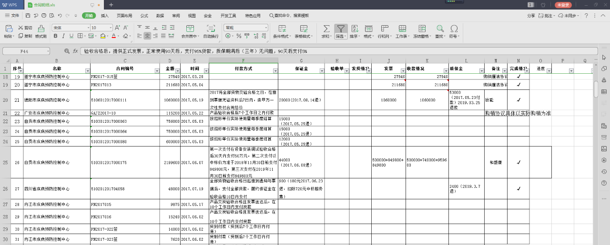Image resolution: width=610 pixels, height=245 pixels.
Task: Click the AutoSum (求和) sigma icon
Action: pyautogui.click(x=326, y=29)
